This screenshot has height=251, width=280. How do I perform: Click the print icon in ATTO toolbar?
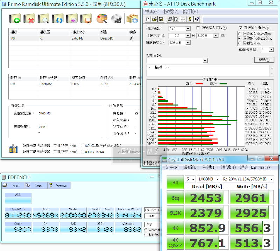(170, 19)
